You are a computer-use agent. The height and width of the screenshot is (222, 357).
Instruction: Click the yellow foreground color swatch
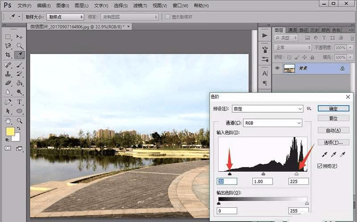tap(10, 132)
